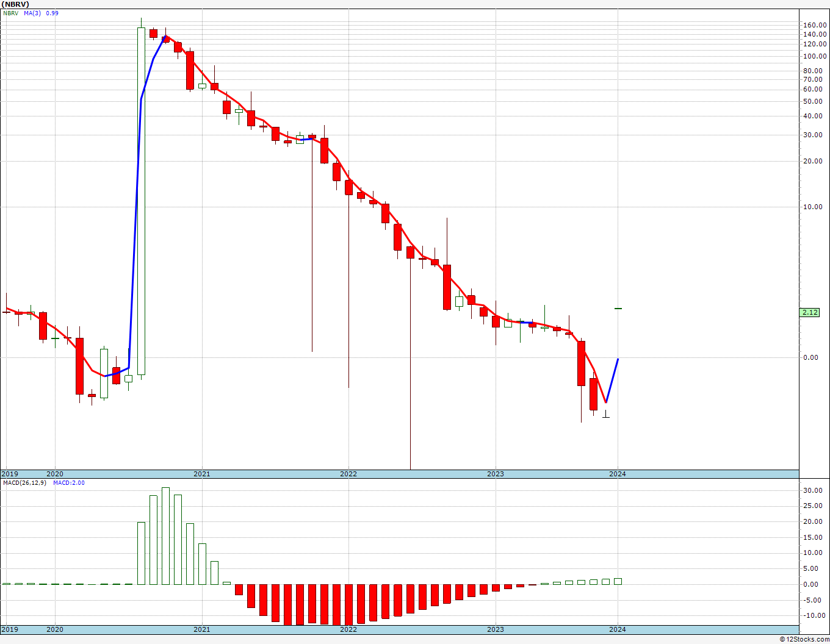Click the 2022 label on price chart timeline
This screenshot has width=830, height=644.
point(348,474)
